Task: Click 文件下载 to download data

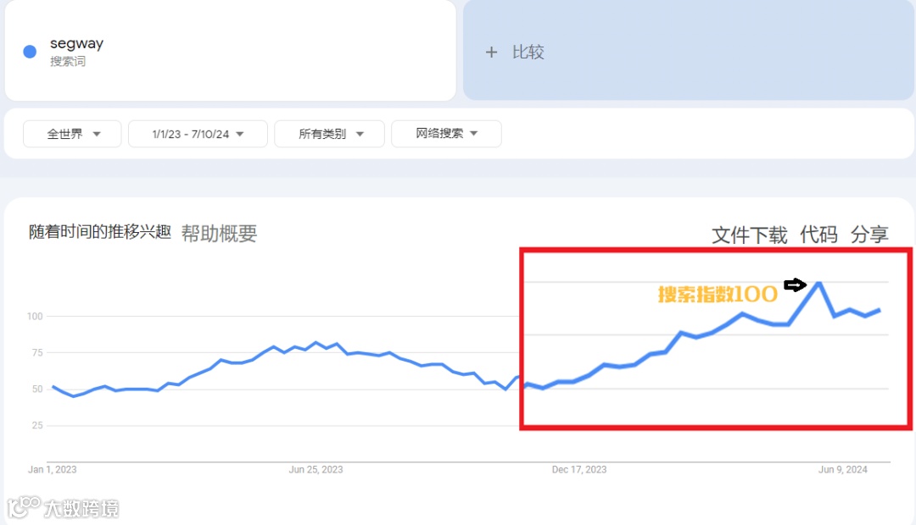Action: click(x=750, y=235)
